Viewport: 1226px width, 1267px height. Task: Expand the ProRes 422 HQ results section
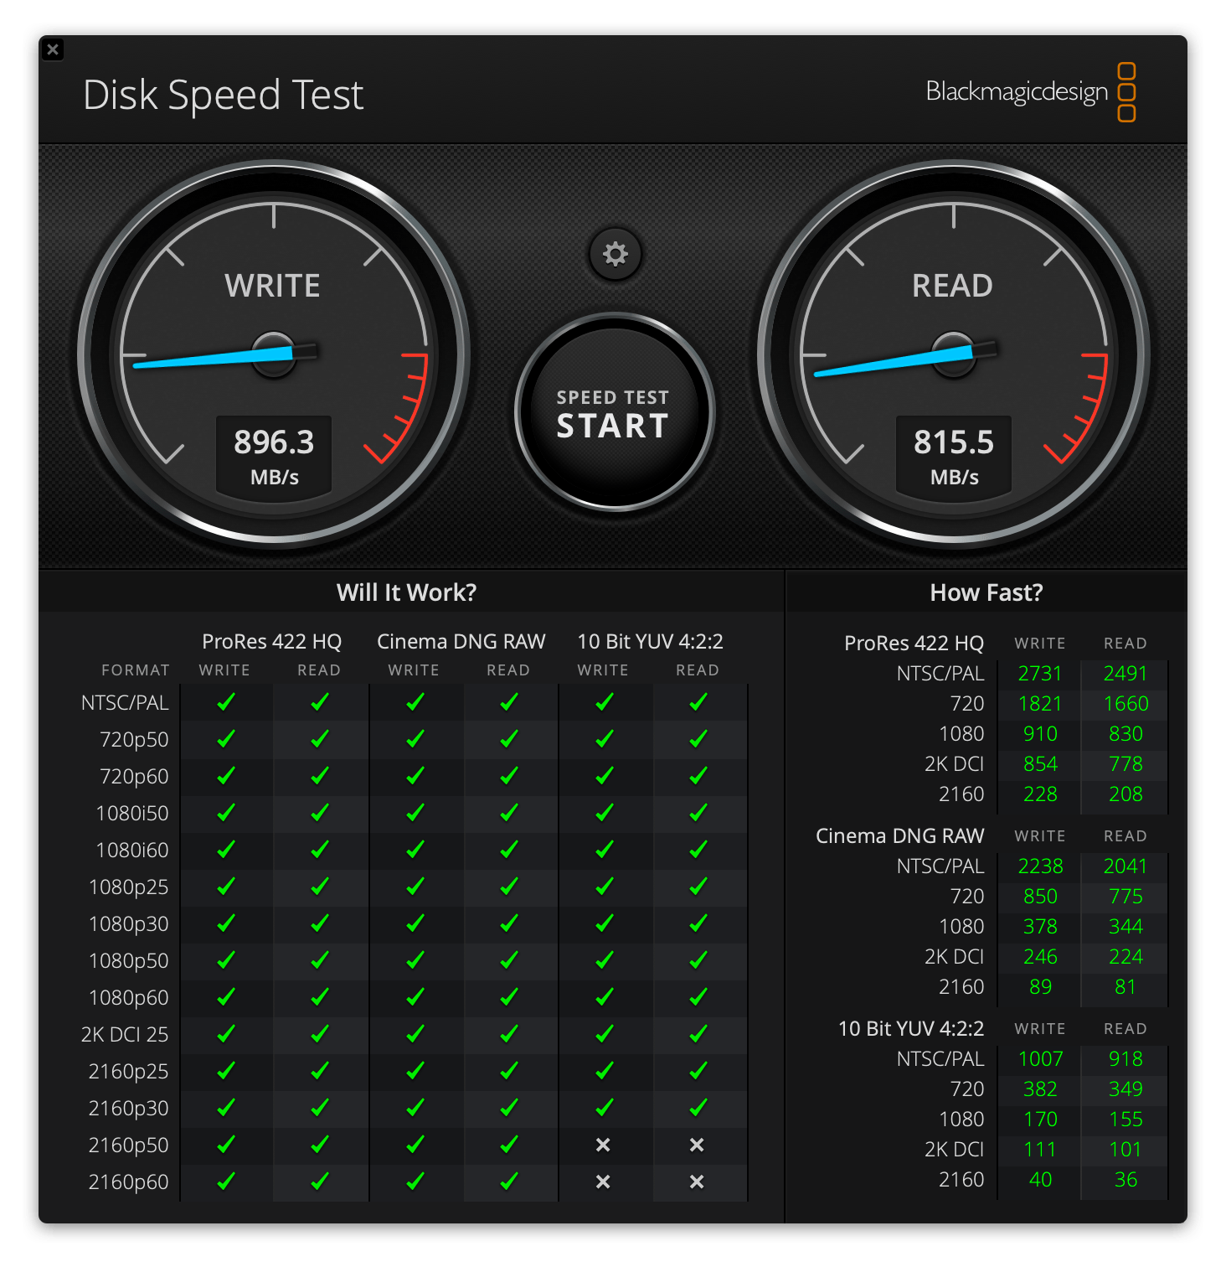coord(916,643)
